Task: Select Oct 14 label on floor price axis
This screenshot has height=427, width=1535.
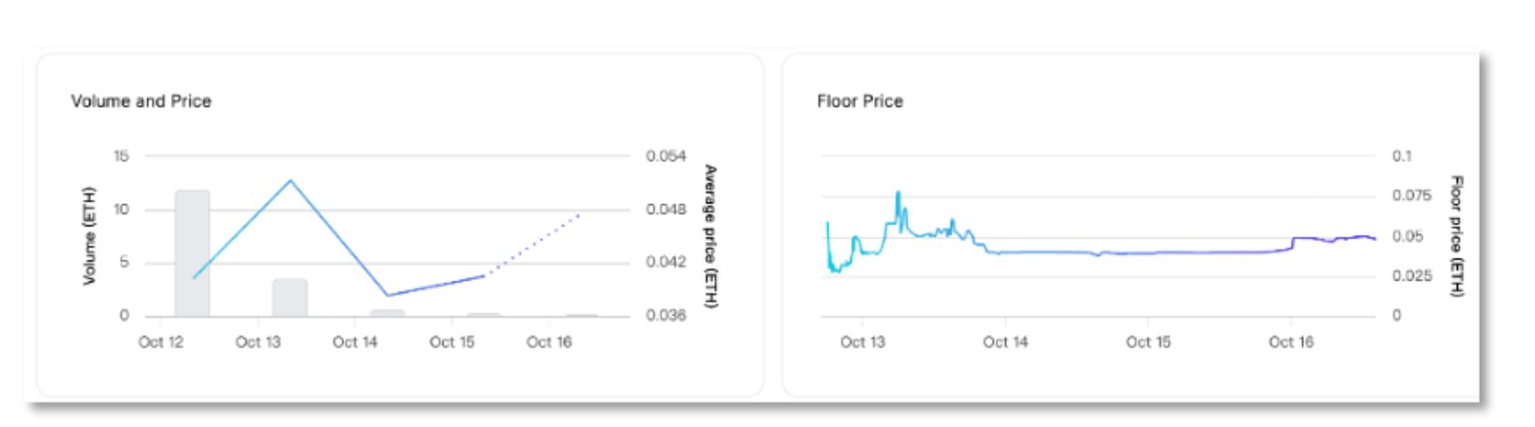Action: pyautogui.click(x=1005, y=342)
